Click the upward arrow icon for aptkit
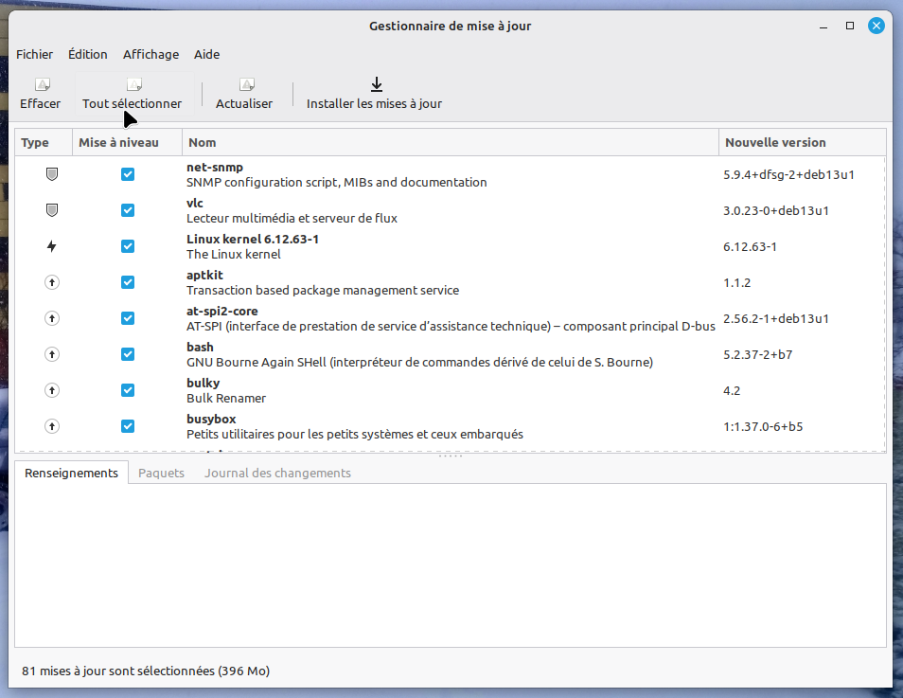This screenshot has height=698, width=903. click(52, 282)
